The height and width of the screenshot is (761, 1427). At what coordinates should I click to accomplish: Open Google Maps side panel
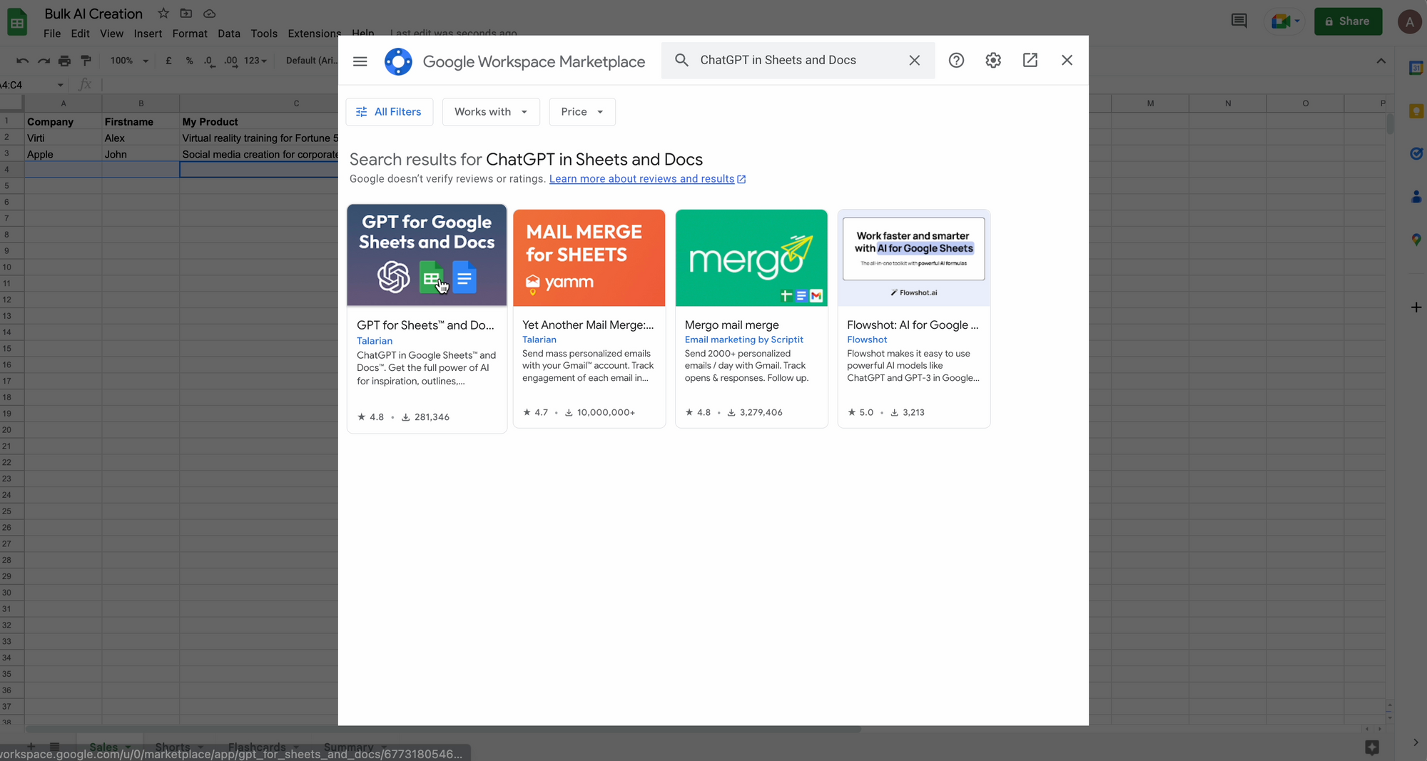pyautogui.click(x=1416, y=240)
